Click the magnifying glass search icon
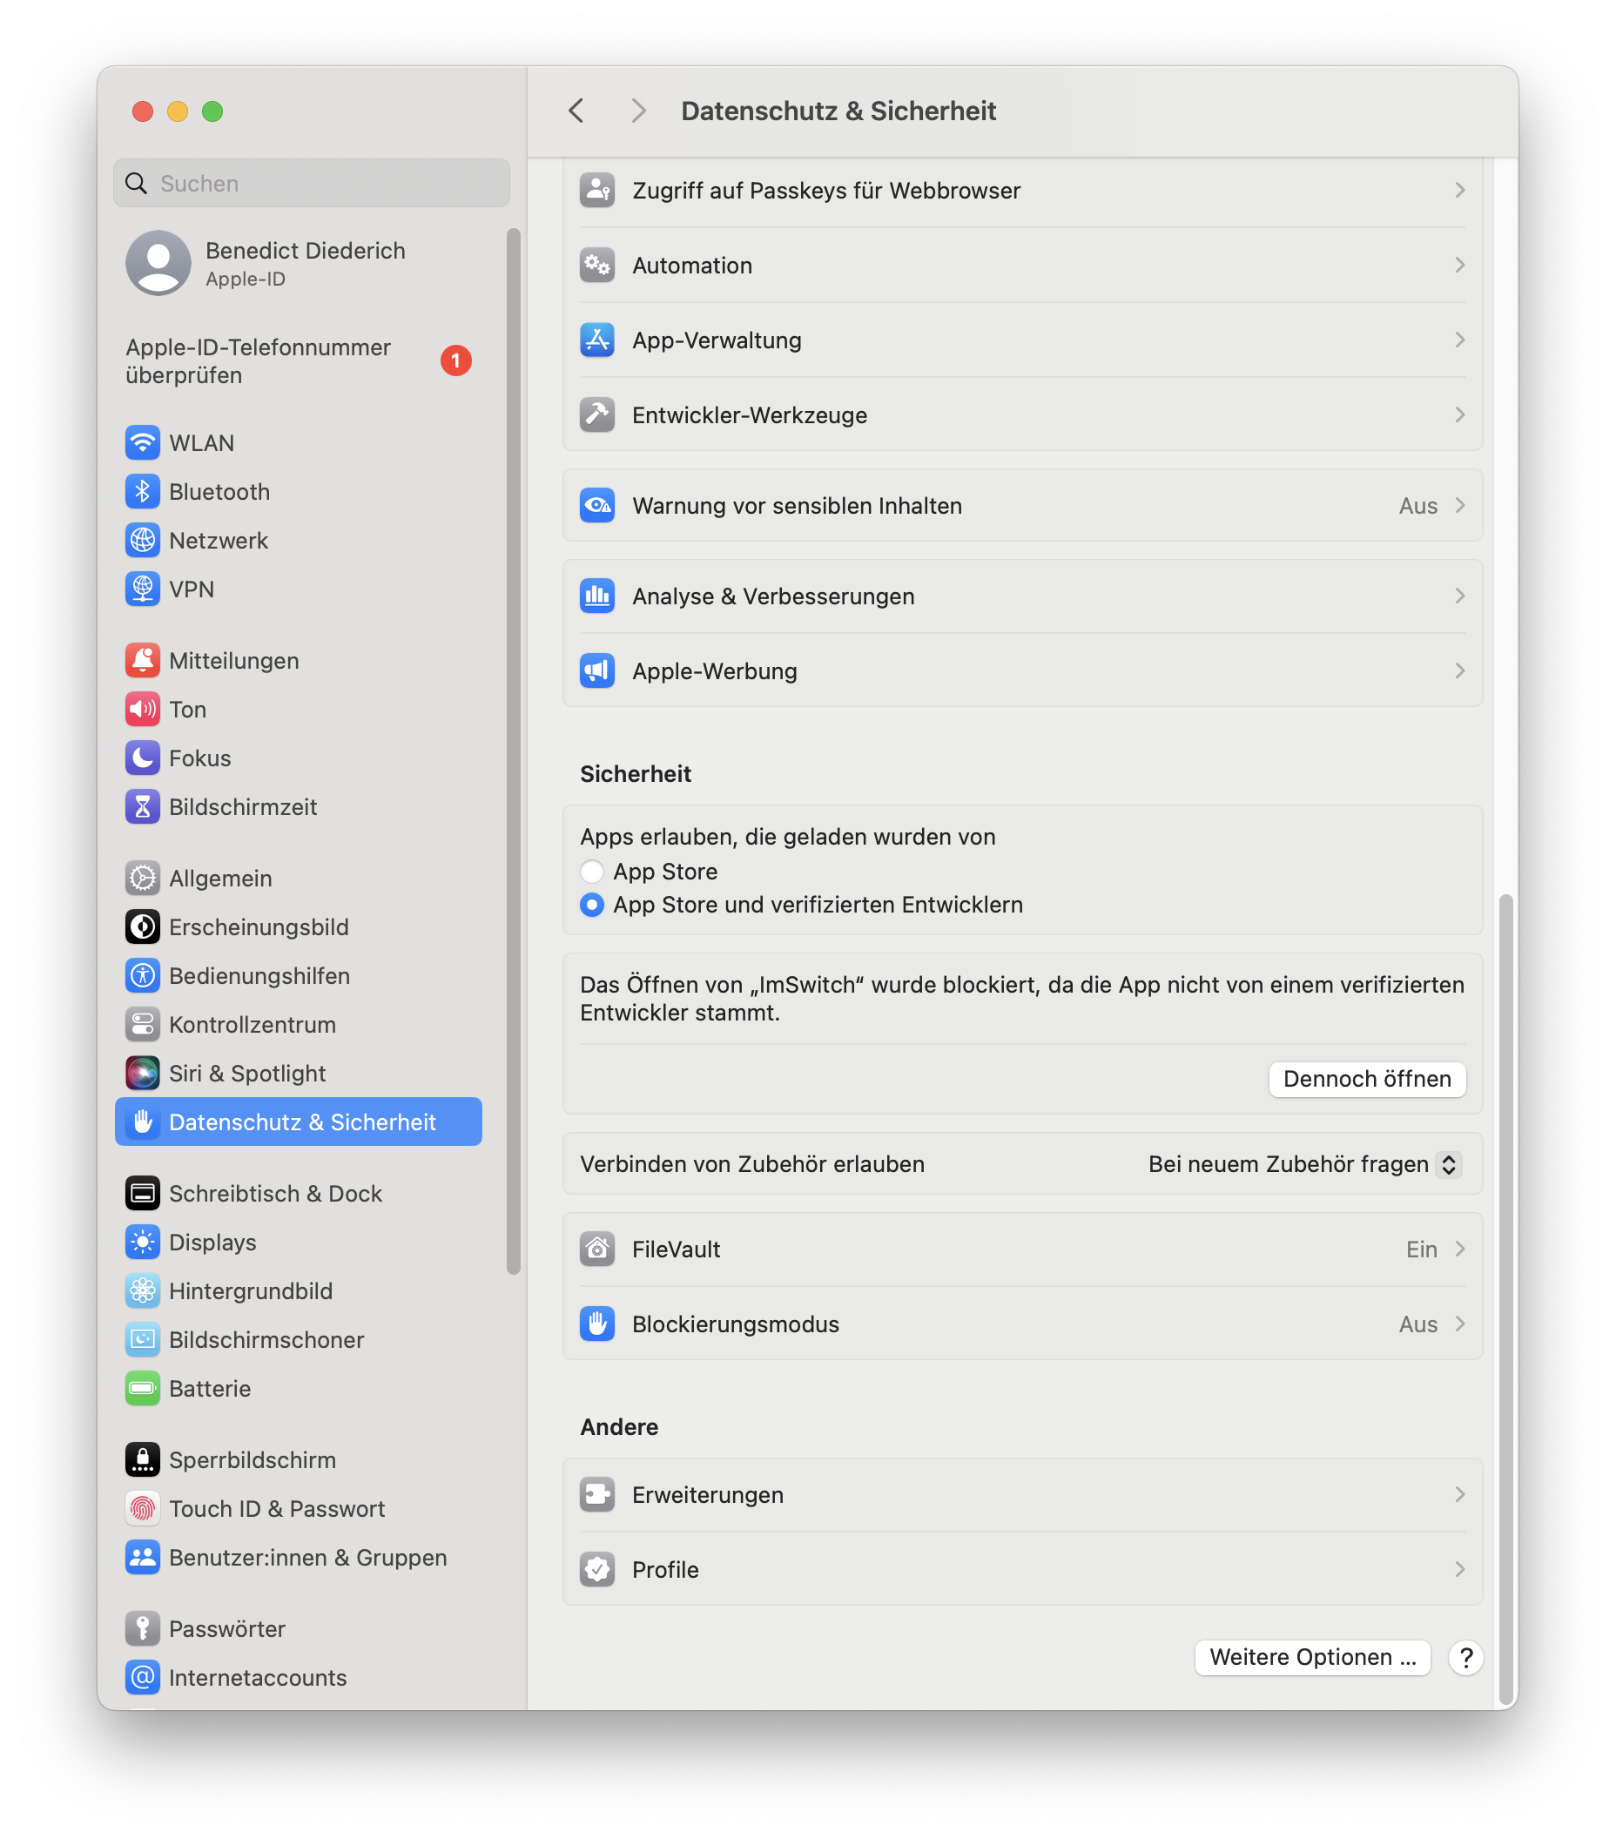This screenshot has width=1616, height=1839. 137,184
